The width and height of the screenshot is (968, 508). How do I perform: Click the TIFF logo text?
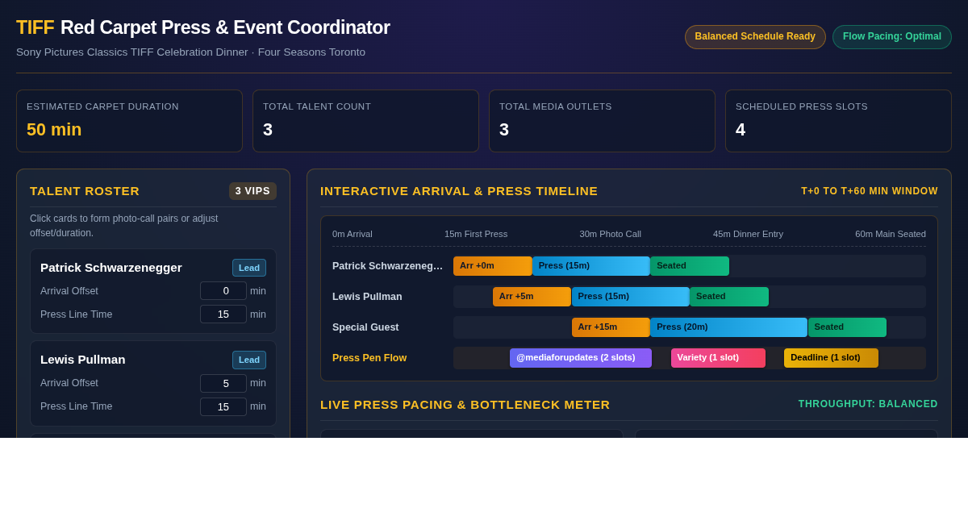(x=35, y=27)
